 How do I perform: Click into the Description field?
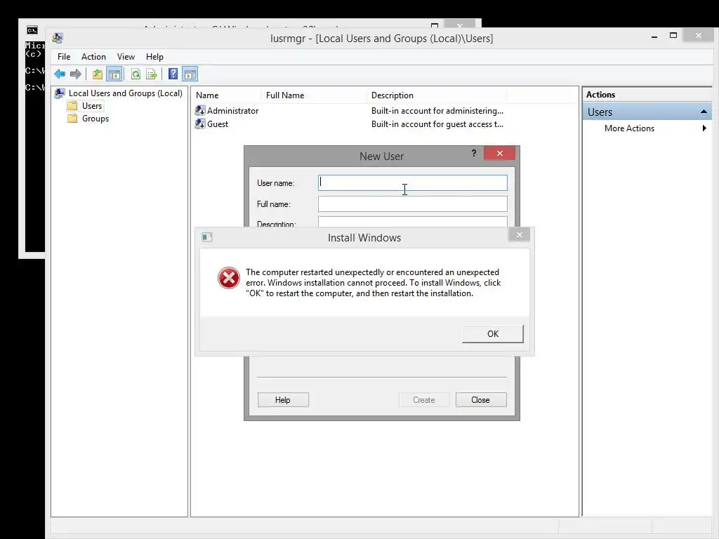coord(413,222)
